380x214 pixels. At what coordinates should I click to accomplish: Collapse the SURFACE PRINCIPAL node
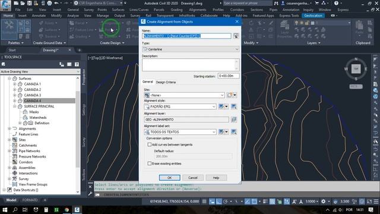coord(14,106)
